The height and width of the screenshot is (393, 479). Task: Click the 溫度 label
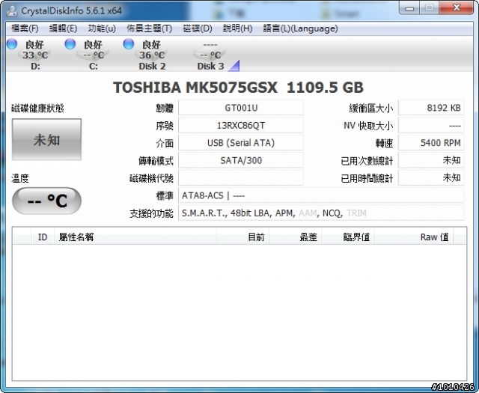tap(20, 178)
